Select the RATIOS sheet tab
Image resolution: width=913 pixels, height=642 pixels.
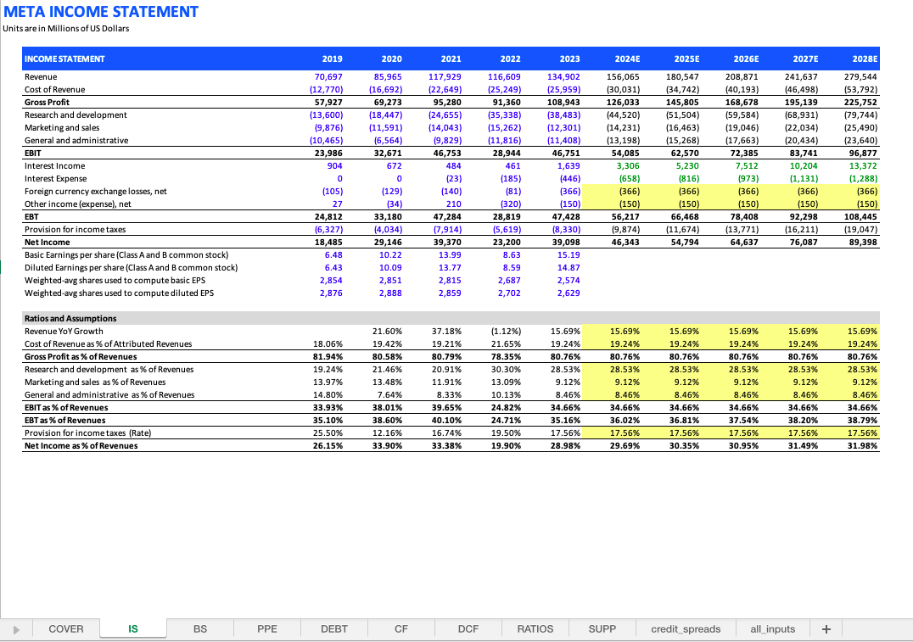535,628
